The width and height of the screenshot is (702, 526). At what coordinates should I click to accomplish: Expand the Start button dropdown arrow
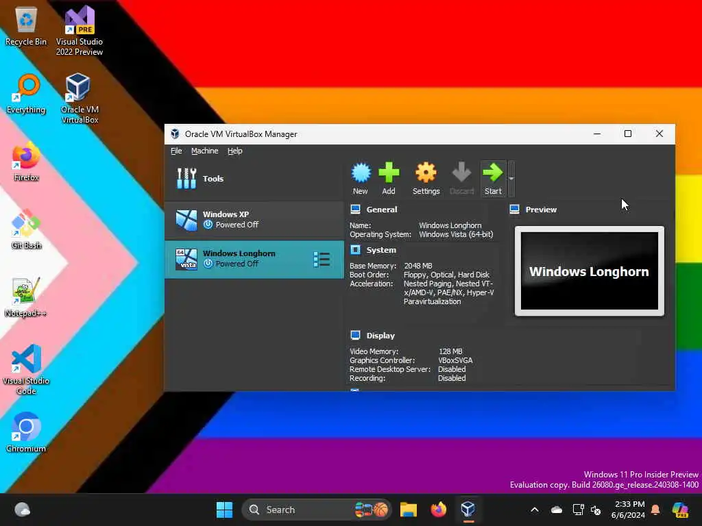tap(511, 179)
